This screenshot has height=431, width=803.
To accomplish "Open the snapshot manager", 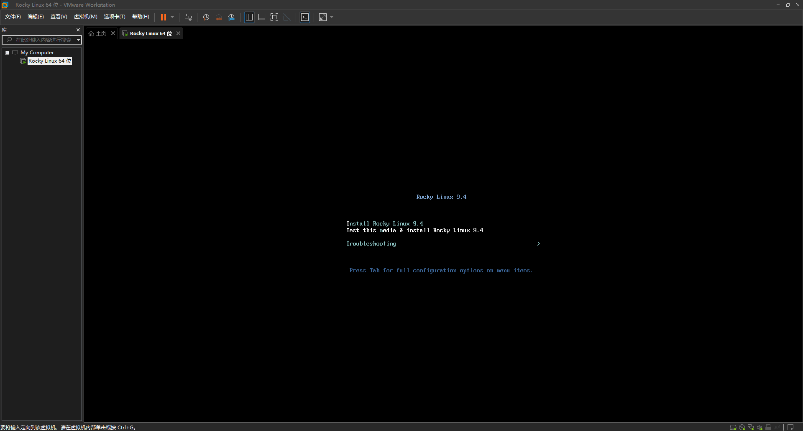I will 231,17.
